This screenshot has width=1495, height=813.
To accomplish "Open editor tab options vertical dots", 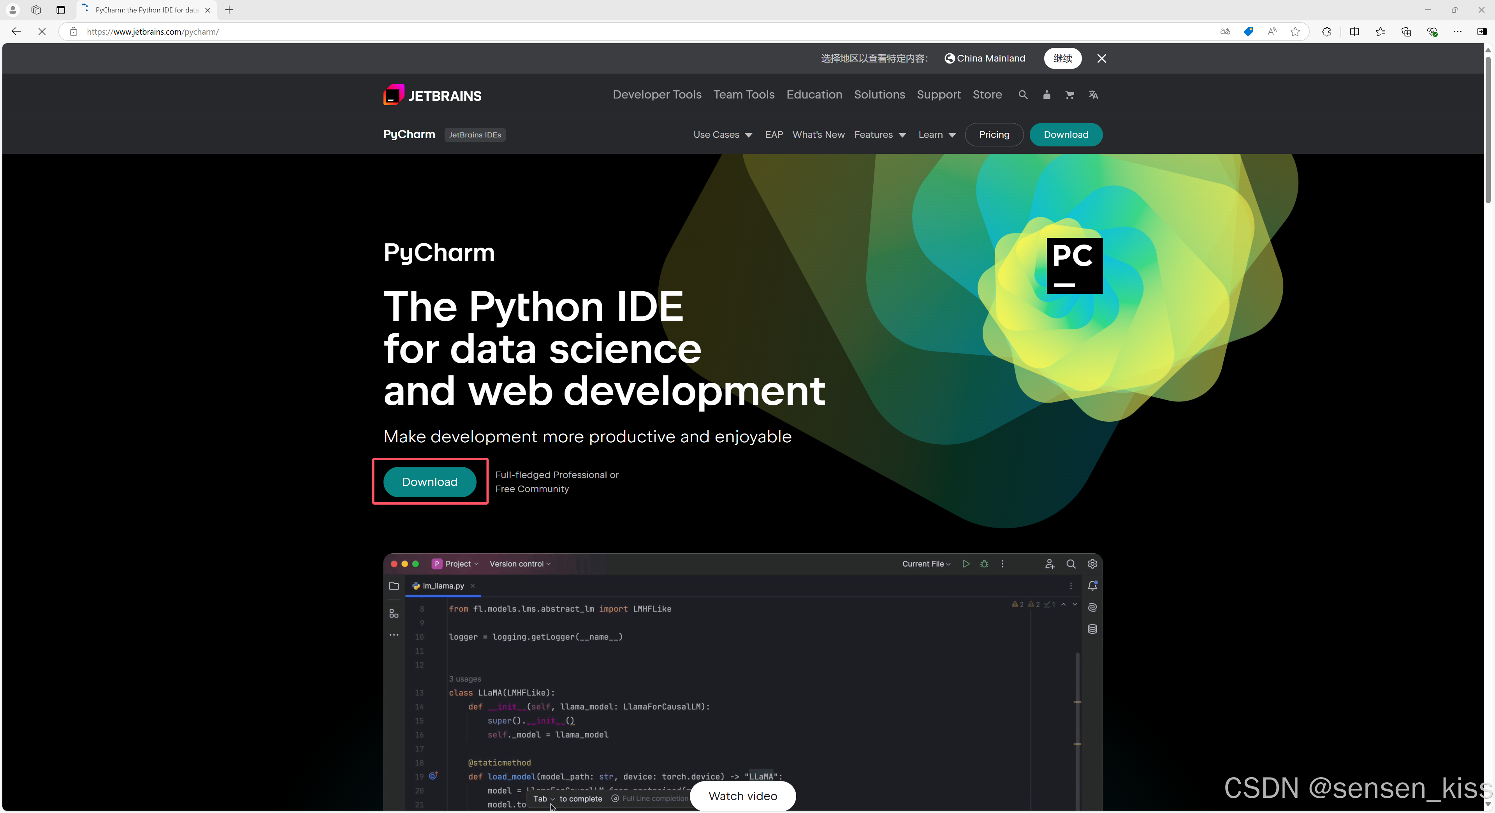I will pos(1071,586).
